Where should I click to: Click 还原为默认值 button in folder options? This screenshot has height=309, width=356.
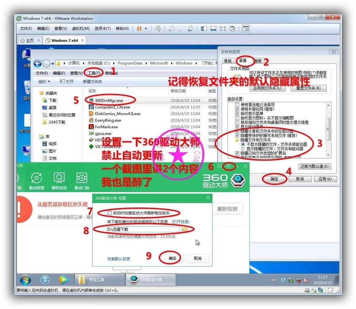pos(314,166)
